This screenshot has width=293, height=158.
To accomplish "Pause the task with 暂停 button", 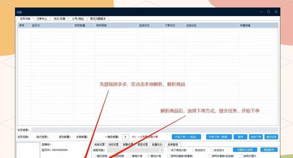I will point(240,137).
